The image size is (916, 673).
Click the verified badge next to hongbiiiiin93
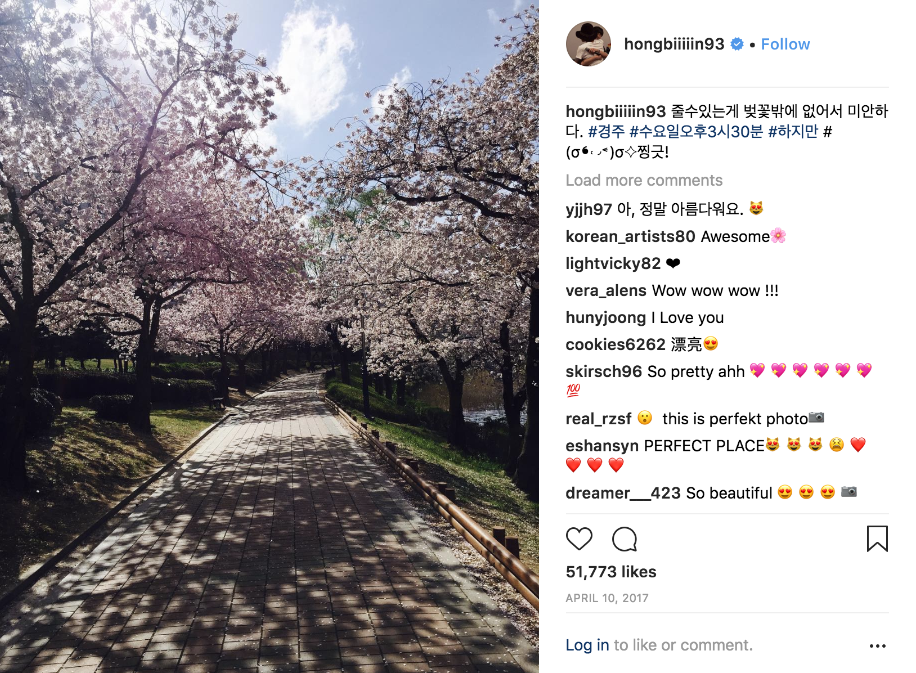point(737,44)
